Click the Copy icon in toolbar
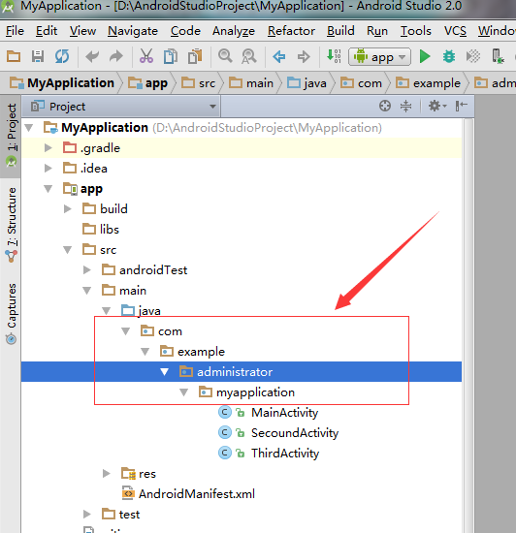Image resolution: width=516 pixels, height=533 pixels. point(171,56)
